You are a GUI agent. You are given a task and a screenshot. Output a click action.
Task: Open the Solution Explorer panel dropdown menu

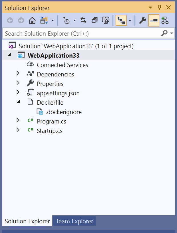coord(151,8)
